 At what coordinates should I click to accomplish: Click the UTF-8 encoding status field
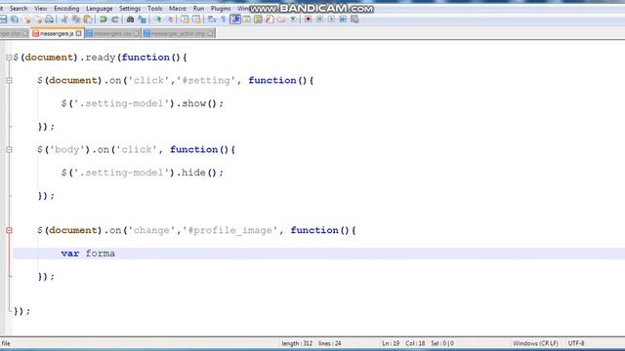tap(576, 343)
